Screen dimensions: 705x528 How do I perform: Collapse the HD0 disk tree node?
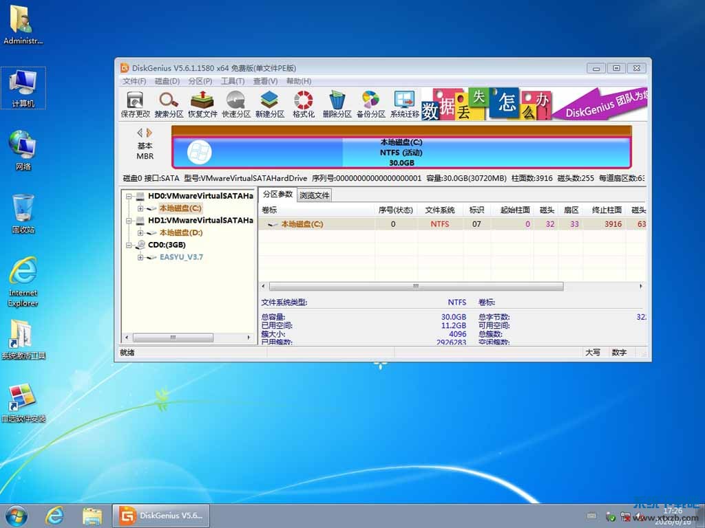tap(129, 196)
